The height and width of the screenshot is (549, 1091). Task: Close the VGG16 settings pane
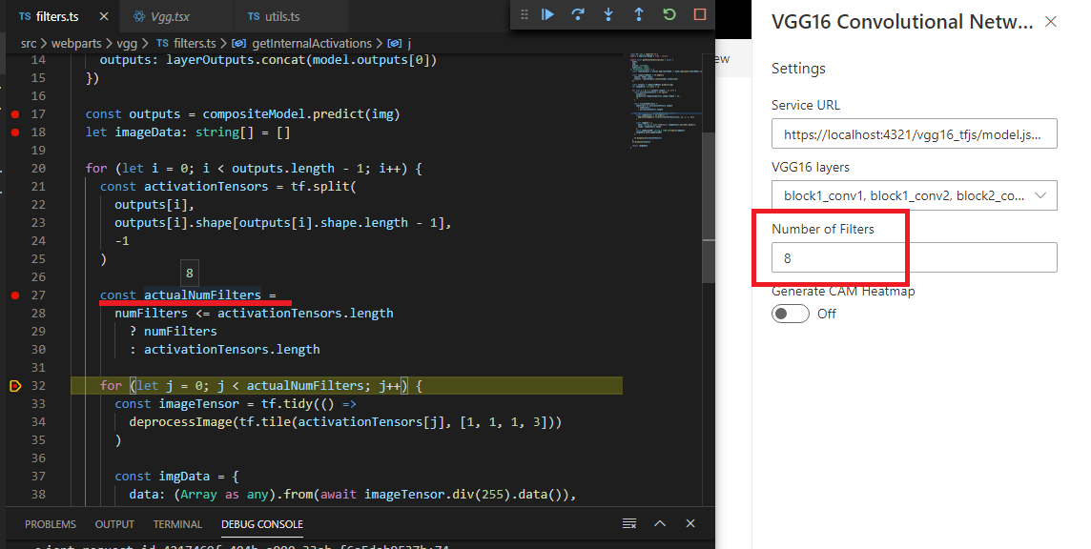[1051, 22]
